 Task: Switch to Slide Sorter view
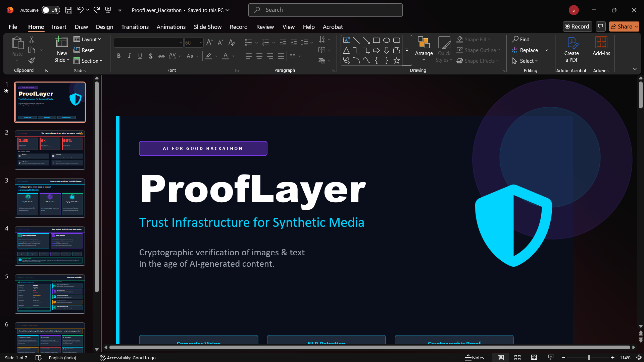click(x=517, y=358)
